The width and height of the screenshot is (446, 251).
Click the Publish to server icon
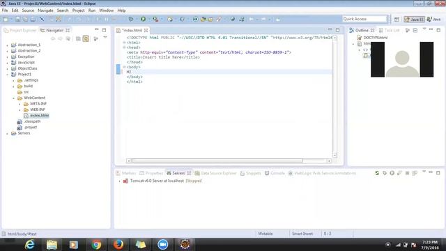point(415,173)
